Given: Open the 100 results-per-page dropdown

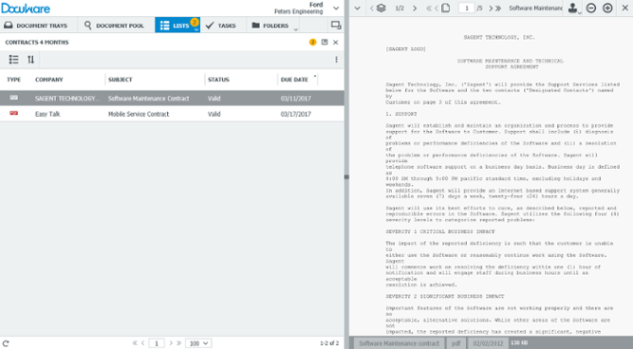Looking at the screenshot, I should click(x=198, y=343).
